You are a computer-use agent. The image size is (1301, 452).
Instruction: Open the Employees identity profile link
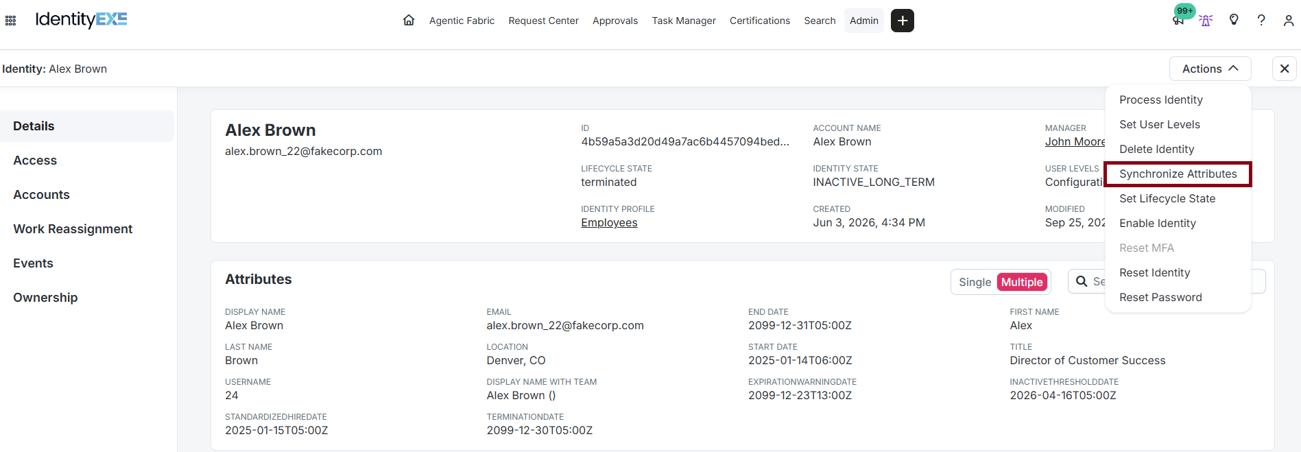609,222
